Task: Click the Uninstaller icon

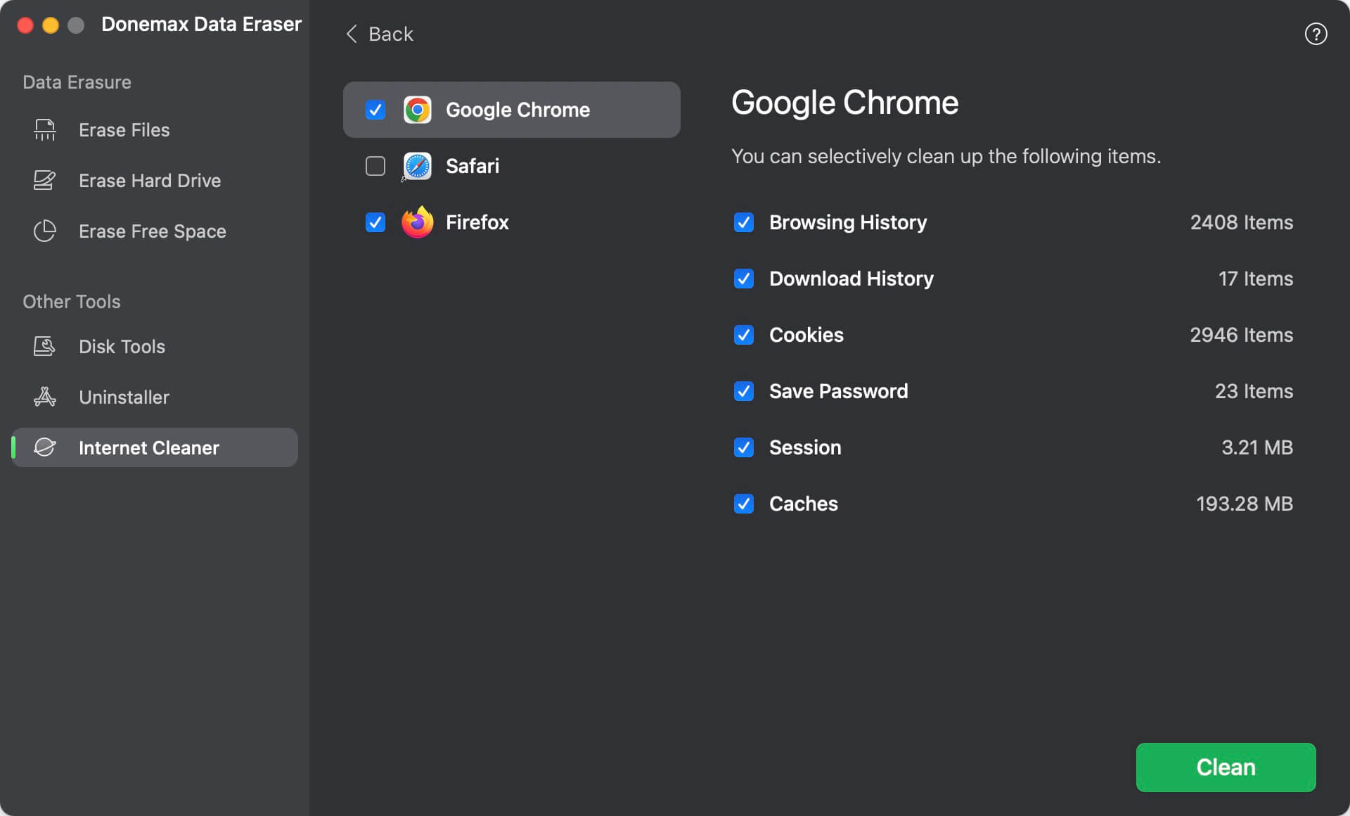Action: pos(45,397)
